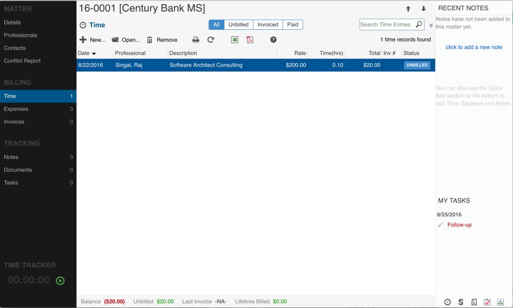Show All time entries filter
The height and width of the screenshot is (308, 513).
pos(216,25)
